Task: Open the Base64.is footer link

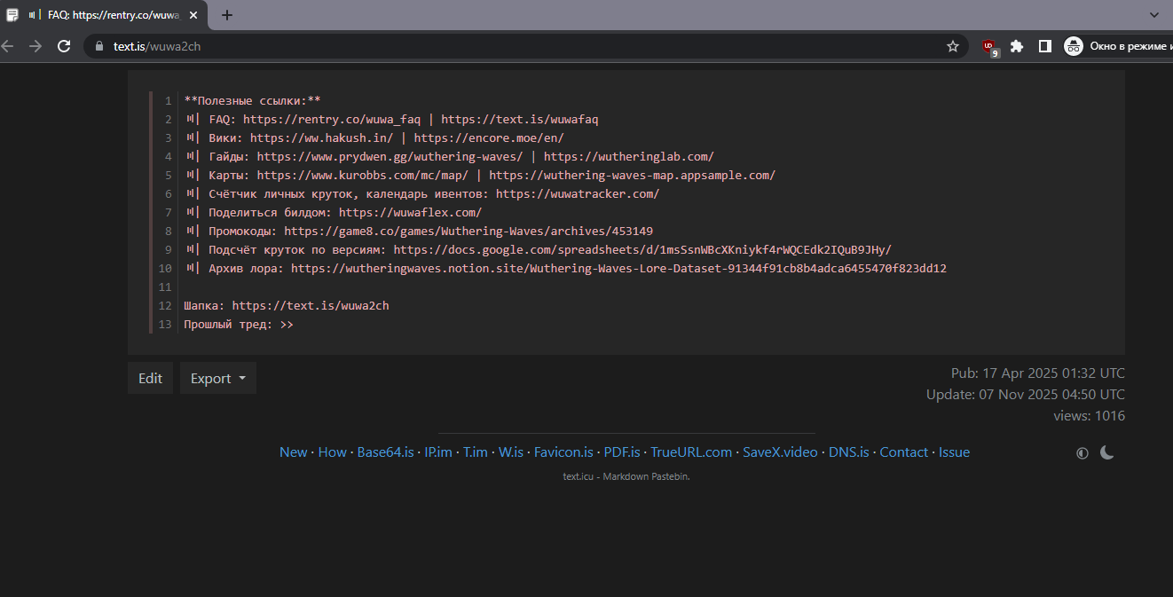Action: click(385, 452)
